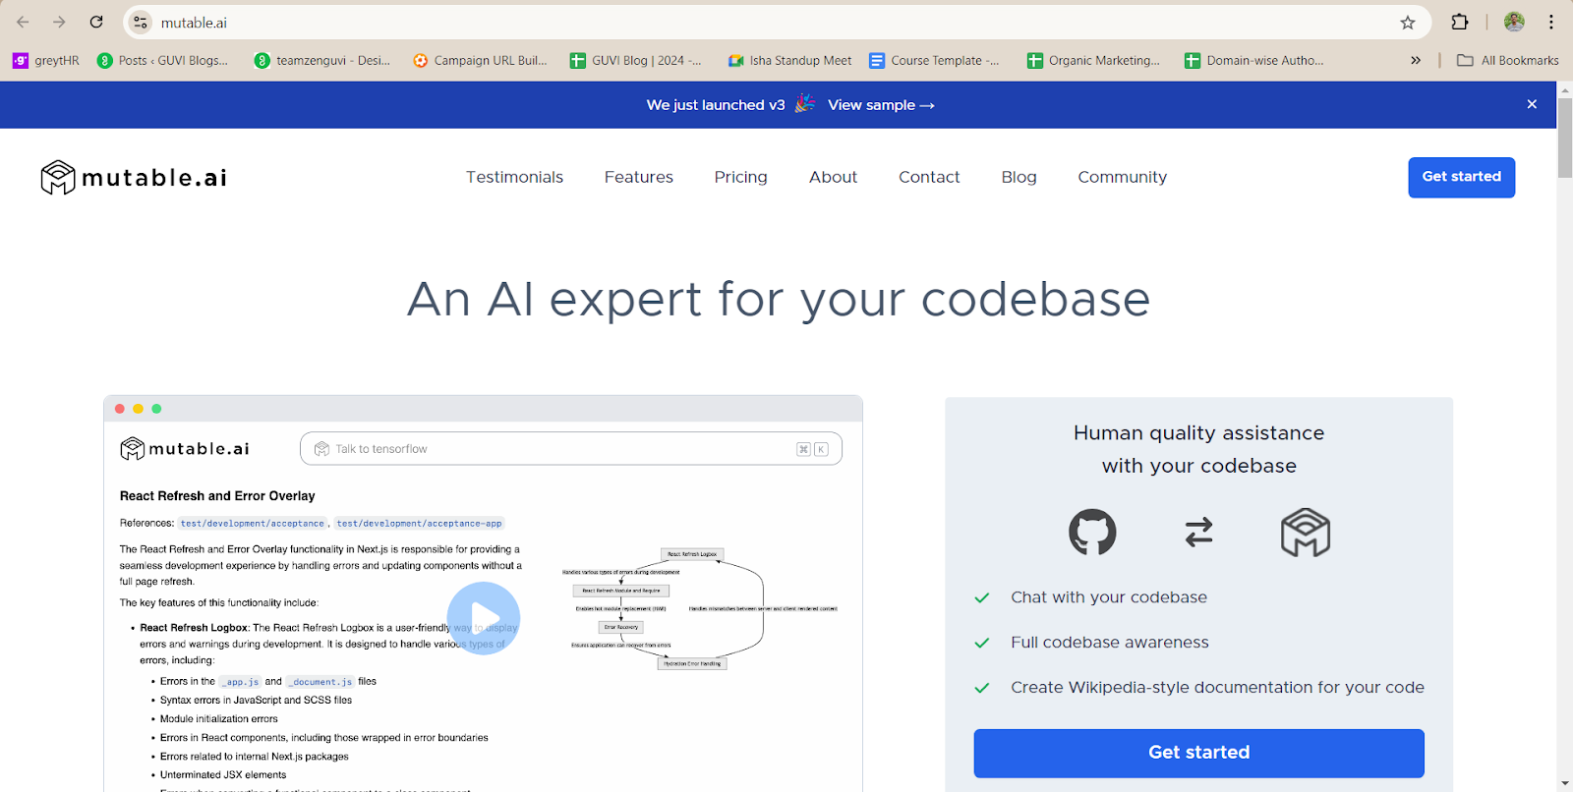Click the checkmark beside Full codebase awareness
1573x792 pixels.
coord(981,643)
